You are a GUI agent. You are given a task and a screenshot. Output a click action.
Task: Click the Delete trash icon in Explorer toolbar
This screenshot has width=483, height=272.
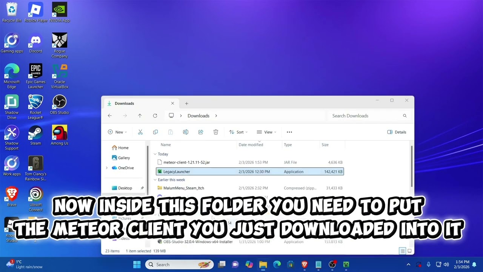click(216, 132)
